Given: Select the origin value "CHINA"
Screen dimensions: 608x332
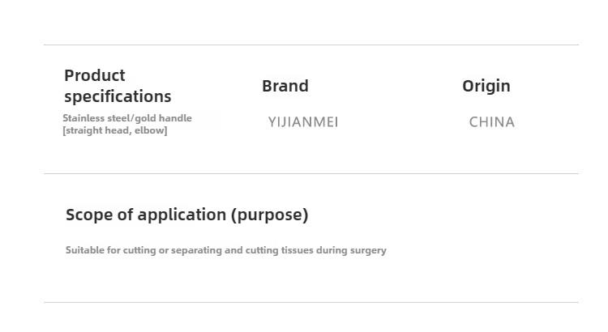Looking at the screenshot, I should click(x=492, y=122).
